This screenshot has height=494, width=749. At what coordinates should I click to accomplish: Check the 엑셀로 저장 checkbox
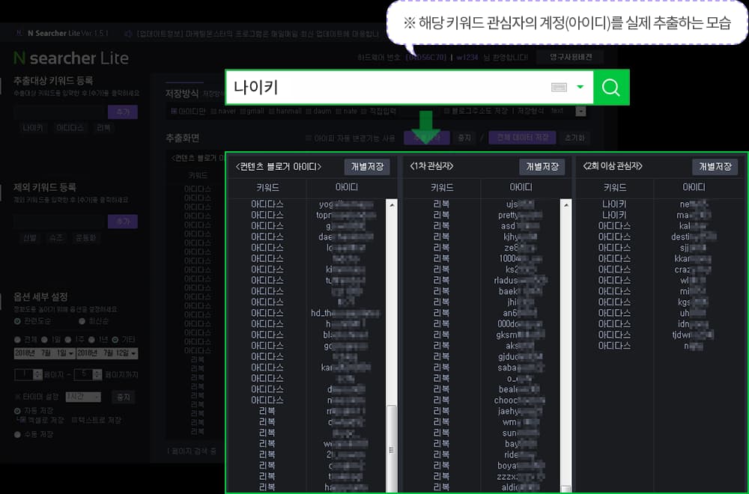(x=23, y=420)
